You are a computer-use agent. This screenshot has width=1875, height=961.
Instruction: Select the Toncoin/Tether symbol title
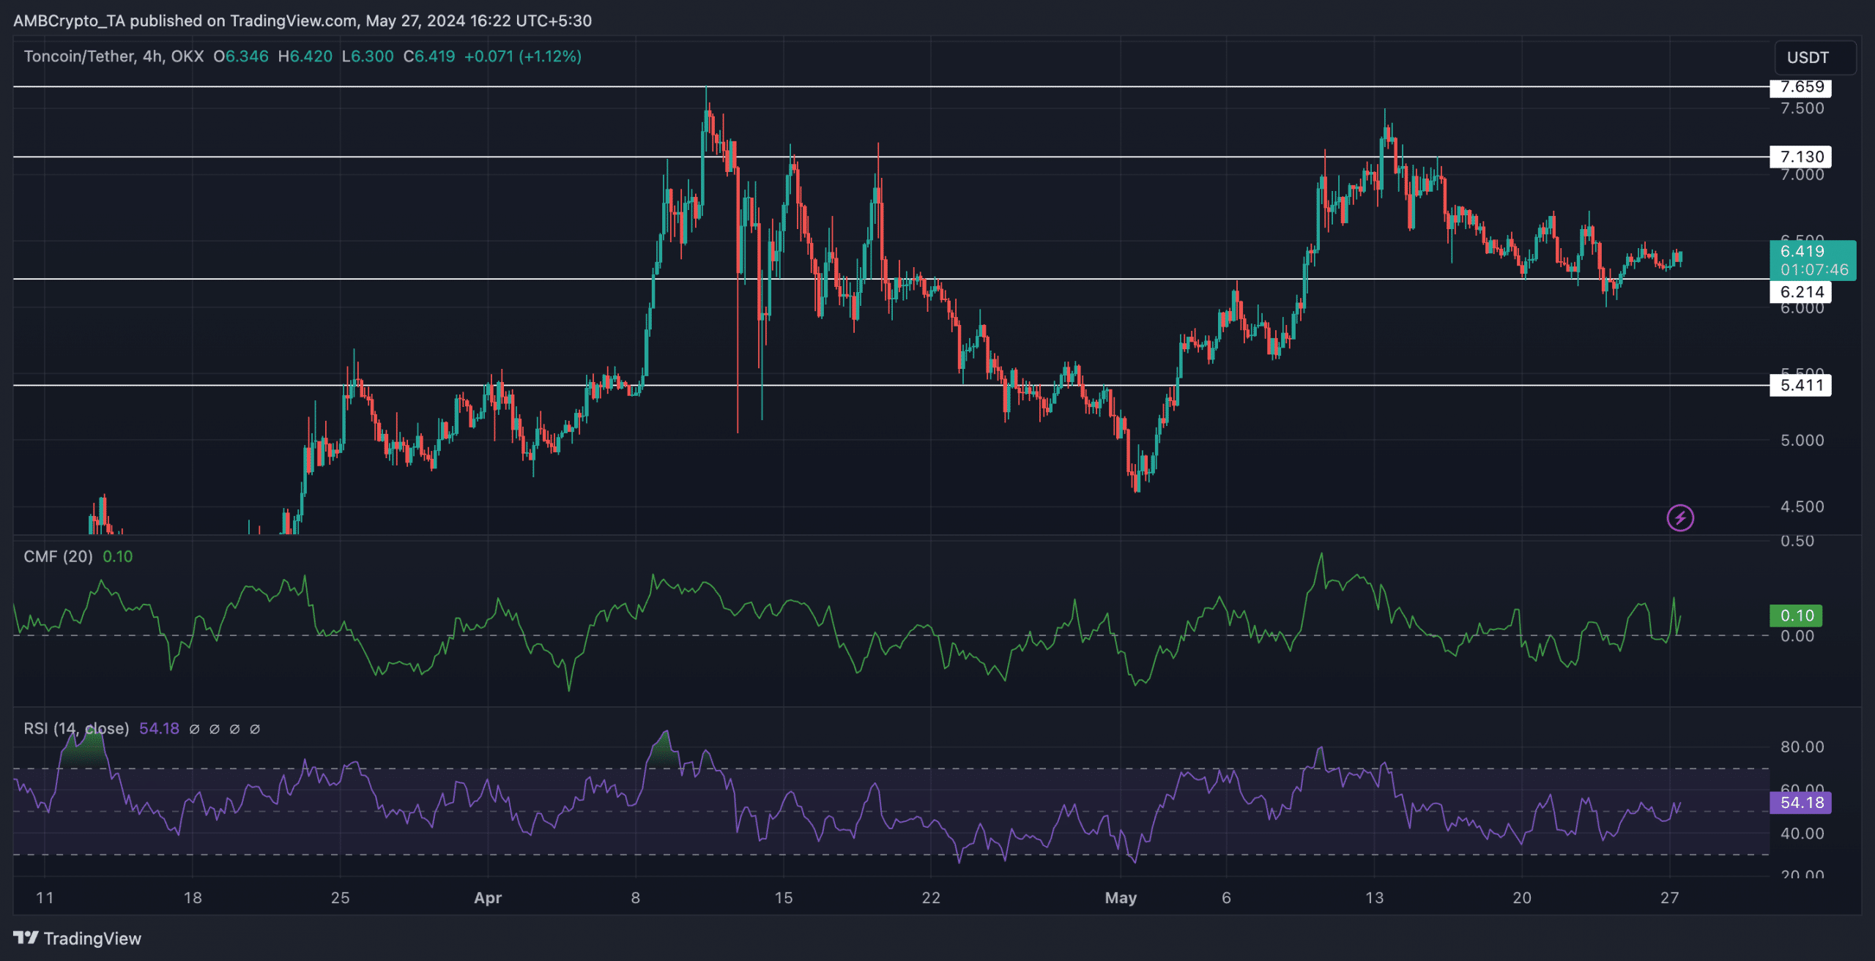[78, 56]
